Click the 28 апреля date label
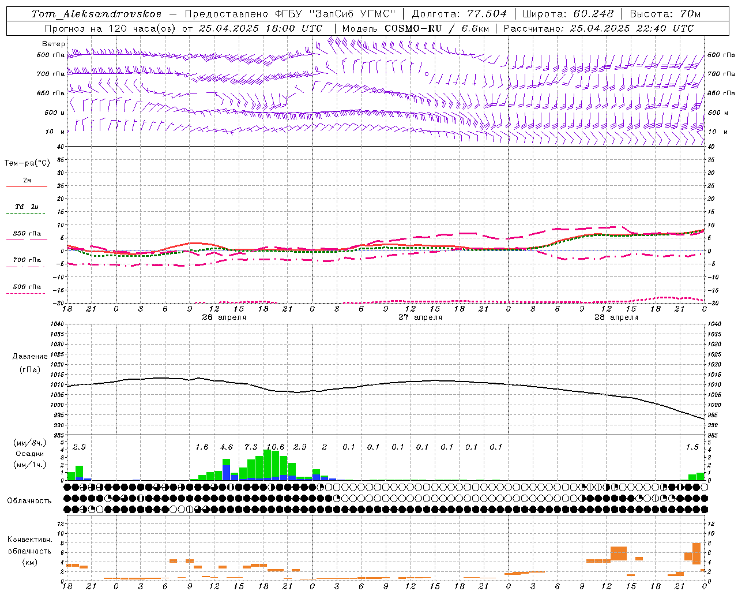 tap(616, 317)
